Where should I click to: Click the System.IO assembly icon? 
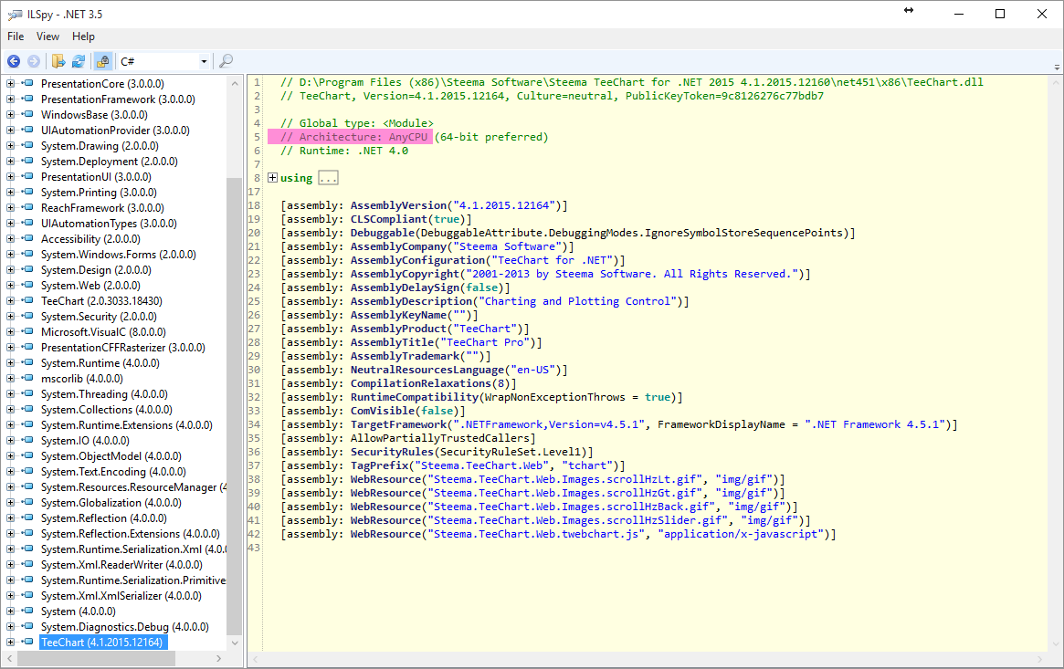coord(27,441)
